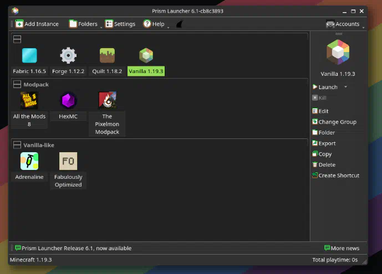The width and height of the screenshot is (382, 274).
Task: Open the Accounts menu
Action: (x=343, y=24)
